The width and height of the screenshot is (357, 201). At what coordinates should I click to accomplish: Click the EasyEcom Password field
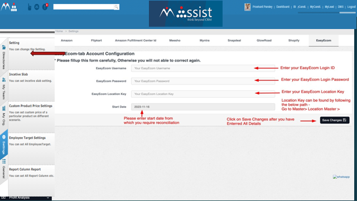(x=203, y=81)
